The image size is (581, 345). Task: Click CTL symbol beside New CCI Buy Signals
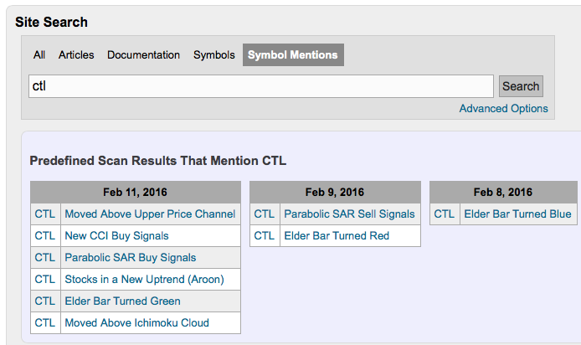[44, 236]
